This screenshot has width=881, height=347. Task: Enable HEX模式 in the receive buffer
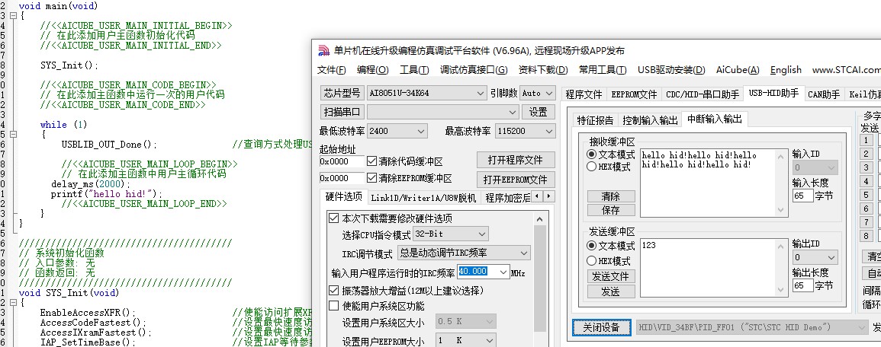[592, 167]
